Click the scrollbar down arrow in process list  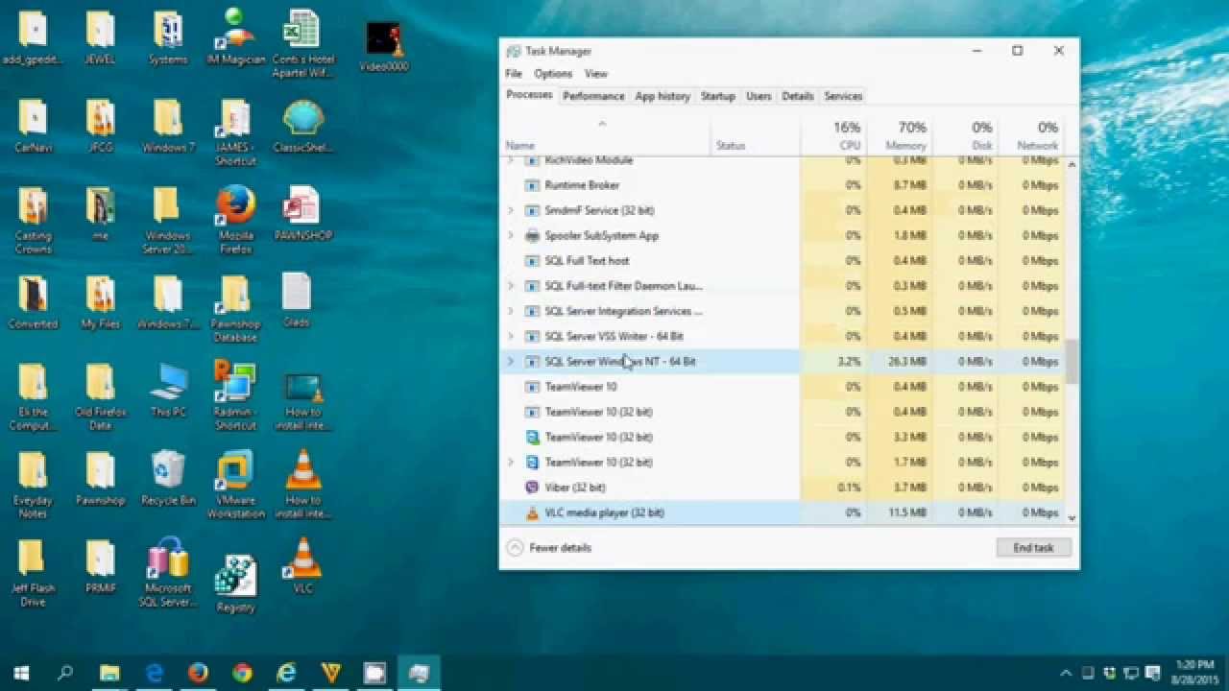click(1072, 518)
